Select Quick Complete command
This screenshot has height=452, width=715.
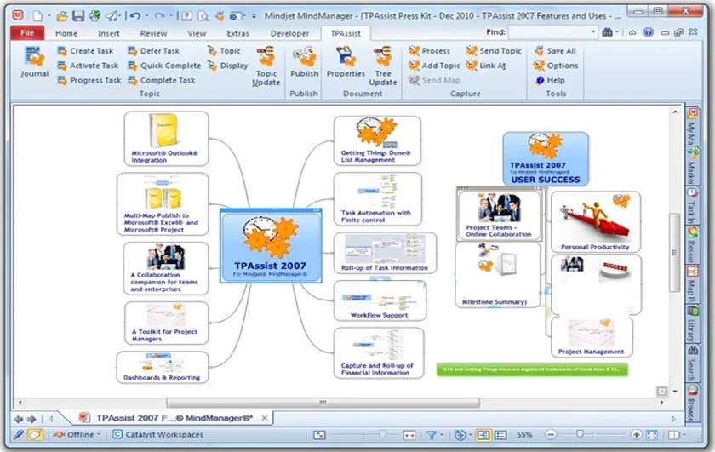pyautogui.click(x=164, y=66)
